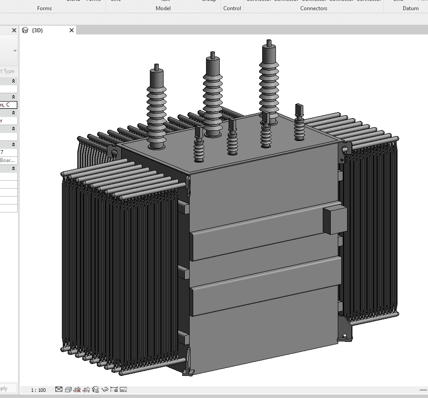The image size is (428, 398).
Task: Click the Reveal Constraints icon with lock
Action: click(x=114, y=389)
